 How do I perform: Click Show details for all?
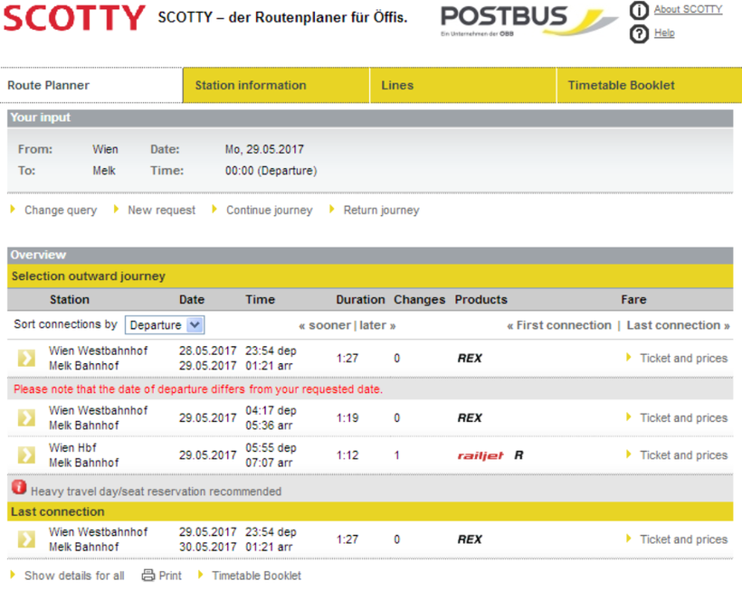click(x=74, y=576)
